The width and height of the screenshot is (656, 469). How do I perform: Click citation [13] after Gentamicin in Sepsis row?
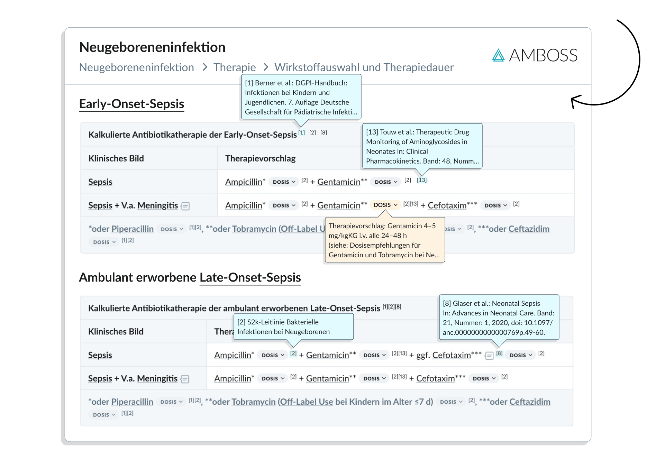[422, 180]
